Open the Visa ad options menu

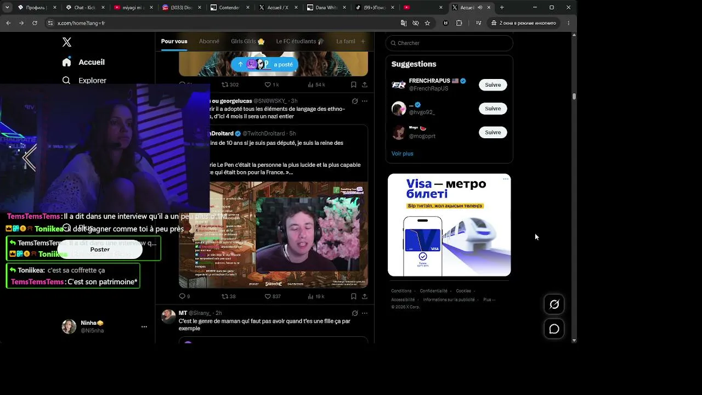click(506, 179)
